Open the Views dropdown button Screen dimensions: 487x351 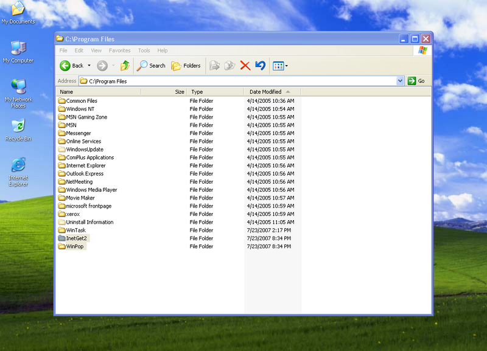tap(280, 66)
